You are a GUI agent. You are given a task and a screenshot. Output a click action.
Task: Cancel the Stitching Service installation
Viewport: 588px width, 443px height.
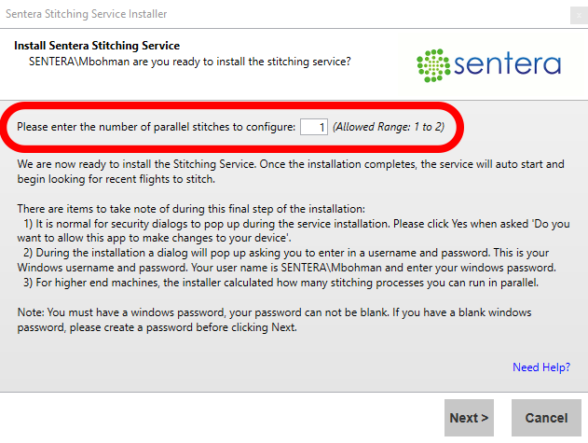click(x=546, y=418)
